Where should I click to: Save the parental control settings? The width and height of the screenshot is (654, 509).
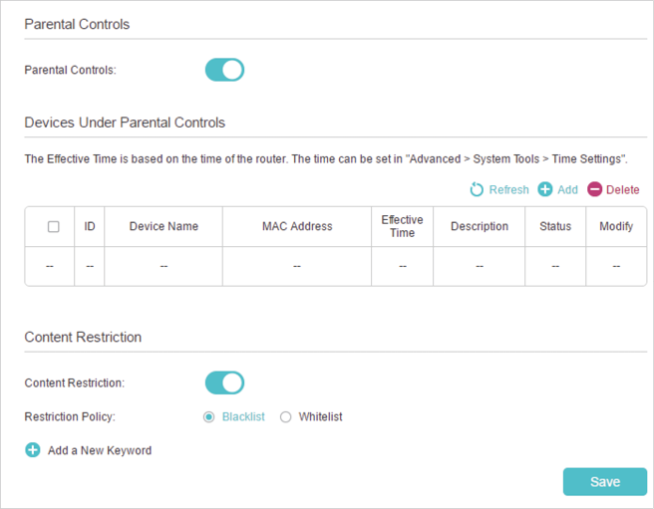(605, 482)
